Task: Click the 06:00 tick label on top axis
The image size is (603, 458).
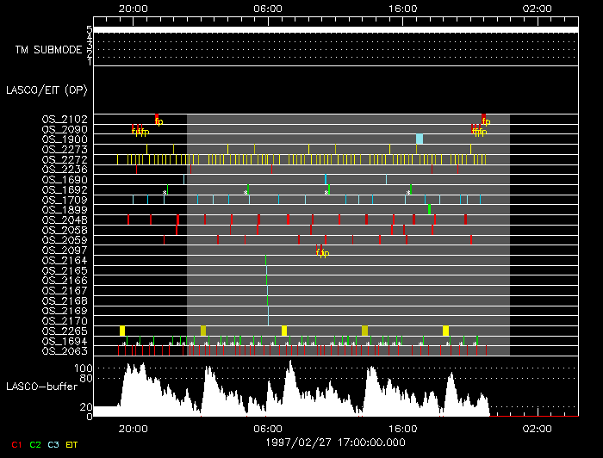Action: (x=268, y=7)
